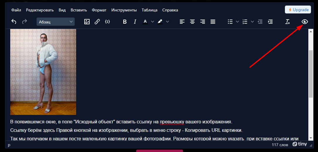Viewport: 318px width, 152px height.
Task: Open the Файл menu
Action: point(16,10)
